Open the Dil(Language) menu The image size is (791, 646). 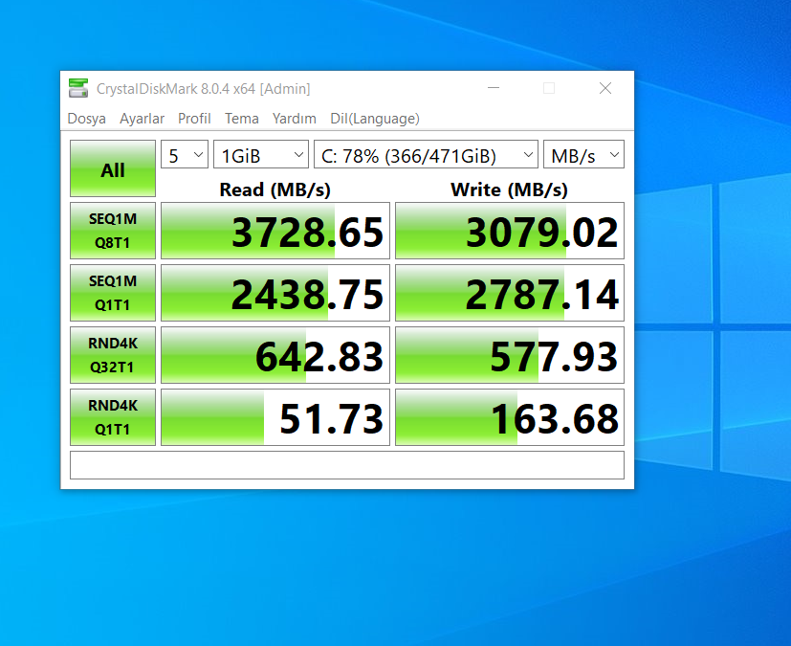pyautogui.click(x=375, y=119)
